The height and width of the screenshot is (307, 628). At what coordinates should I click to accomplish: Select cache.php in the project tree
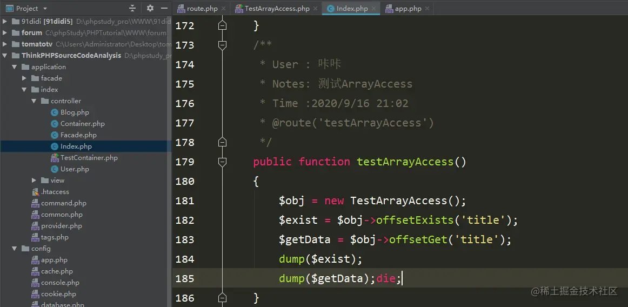tap(57, 271)
